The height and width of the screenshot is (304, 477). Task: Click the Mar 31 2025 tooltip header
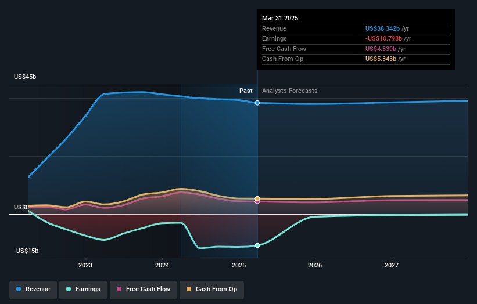pos(280,18)
